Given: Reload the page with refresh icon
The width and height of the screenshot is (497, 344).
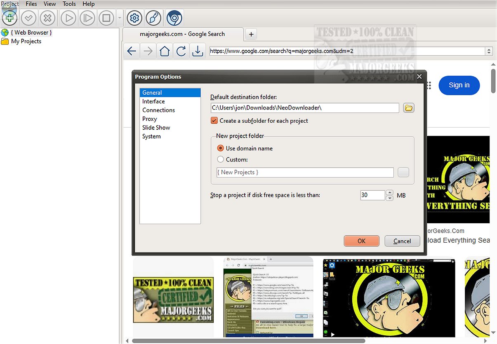Looking at the screenshot, I should (x=181, y=51).
